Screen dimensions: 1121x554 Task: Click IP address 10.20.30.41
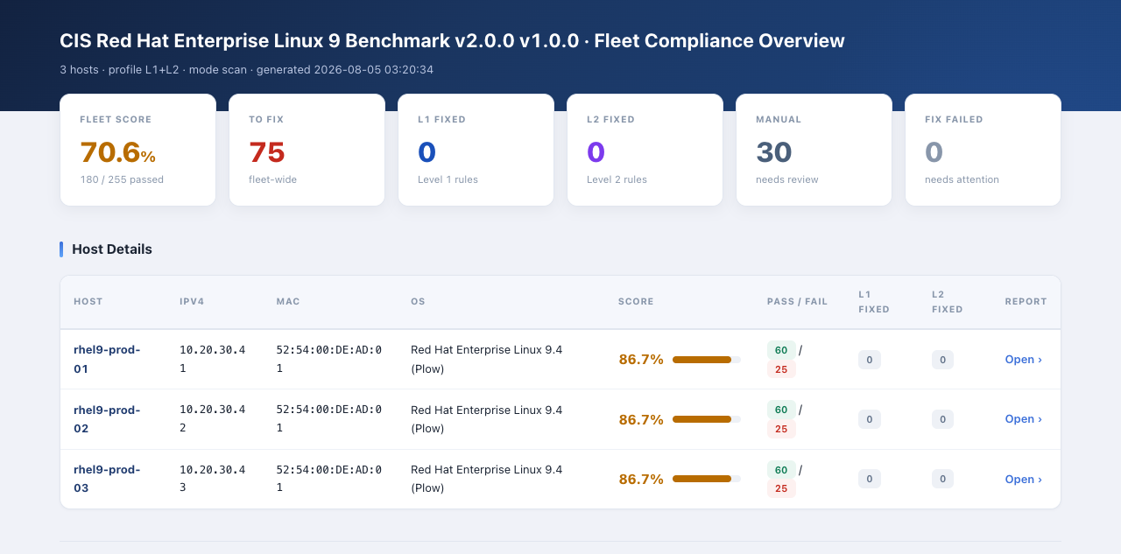213,360
